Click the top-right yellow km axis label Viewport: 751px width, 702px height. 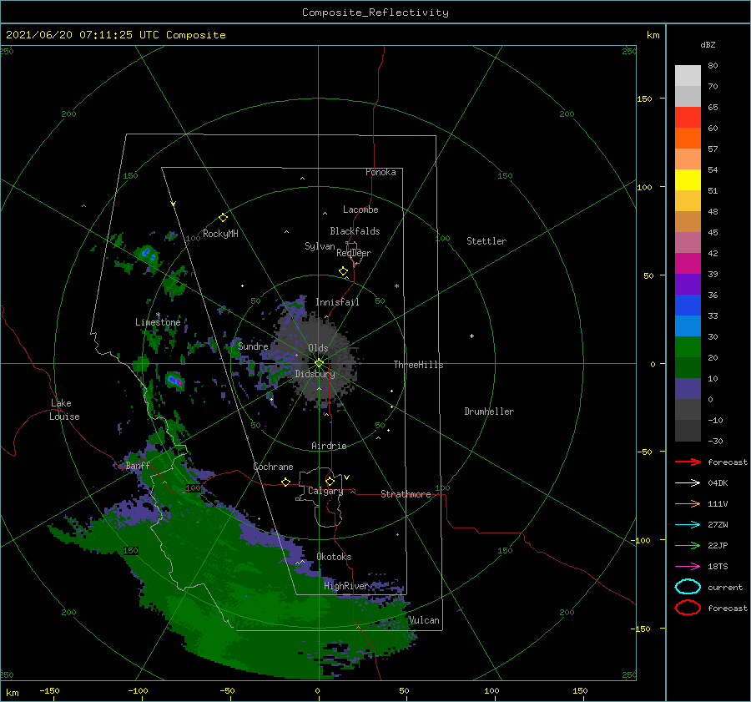[653, 35]
